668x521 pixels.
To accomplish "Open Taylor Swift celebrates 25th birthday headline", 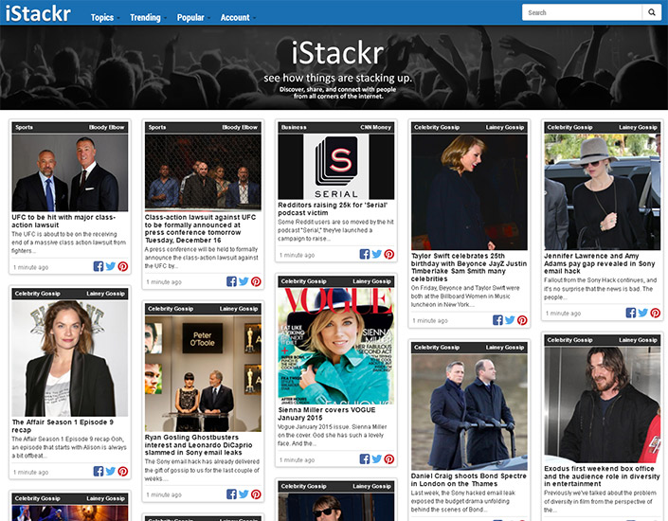I will click(x=469, y=267).
